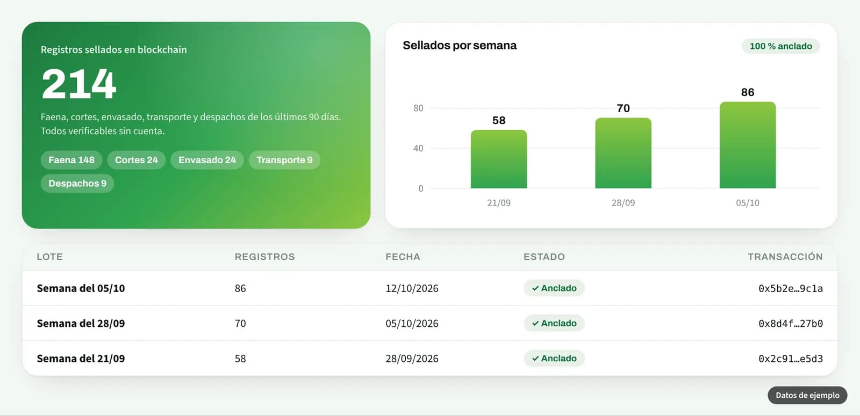860x416 pixels.
Task: Click the large 214 total figure
Action: (79, 84)
